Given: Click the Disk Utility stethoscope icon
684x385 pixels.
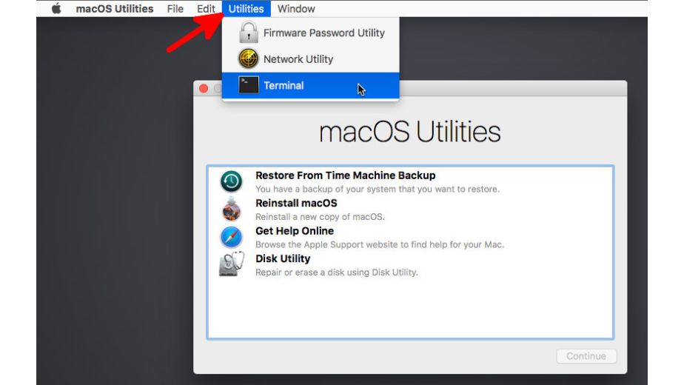Looking at the screenshot, I should 231,264.
